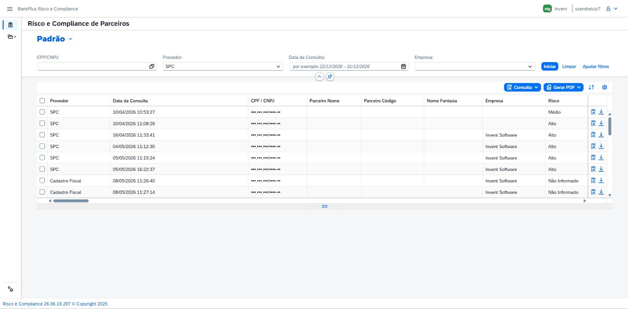The image size is (628, 309).
Task: Toggle the select-all checkbox in table header
Action: 42,100
